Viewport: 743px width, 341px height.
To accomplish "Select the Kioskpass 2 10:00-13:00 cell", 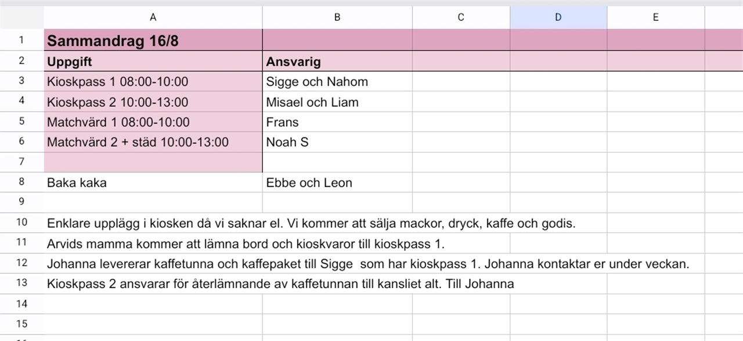I will 153,102.
